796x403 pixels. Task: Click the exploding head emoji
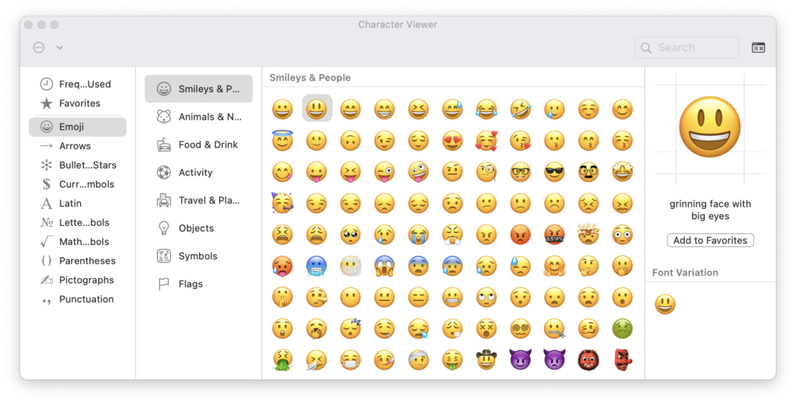(x=588, y=235)
